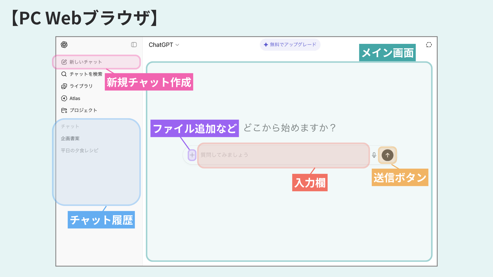Click the プロジェクト folder icon
Screen dimensions: 493x277
pyautogui.click(x=64, y=110)
